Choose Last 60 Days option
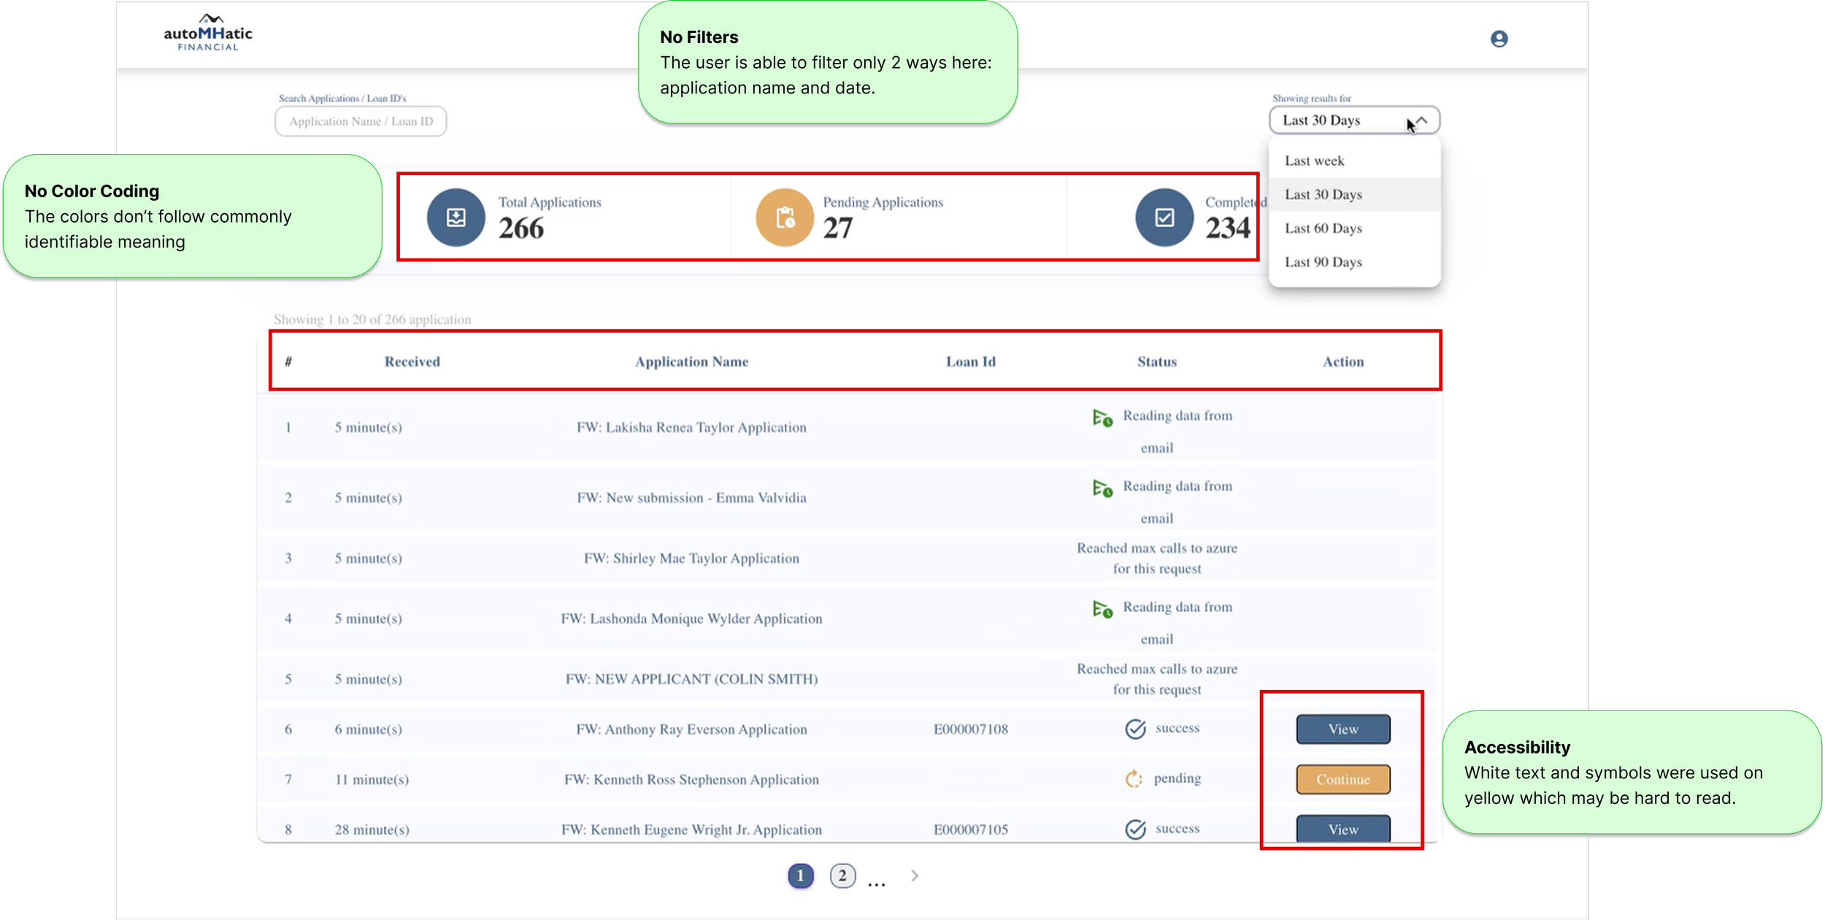The height and width of the screenshot is (920, 1825). (1323, 229)
